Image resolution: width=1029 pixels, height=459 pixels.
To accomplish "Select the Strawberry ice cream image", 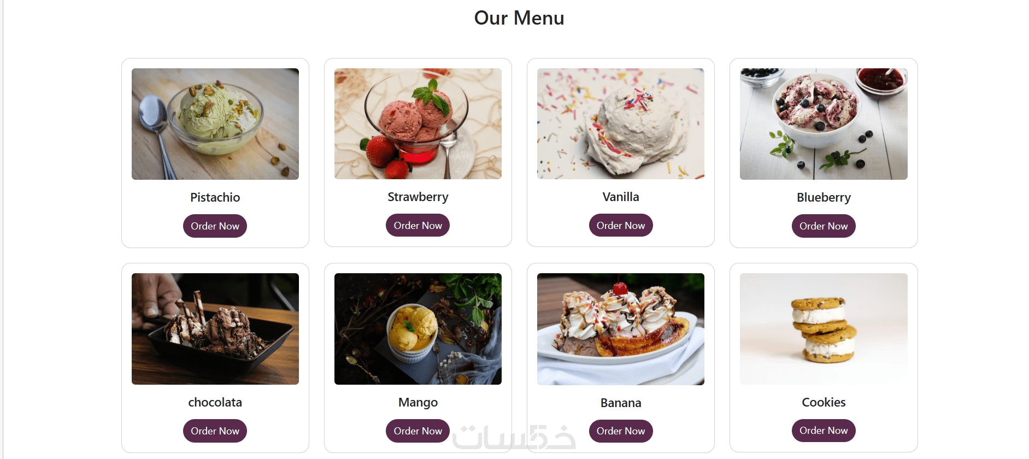I will (418, 123).
